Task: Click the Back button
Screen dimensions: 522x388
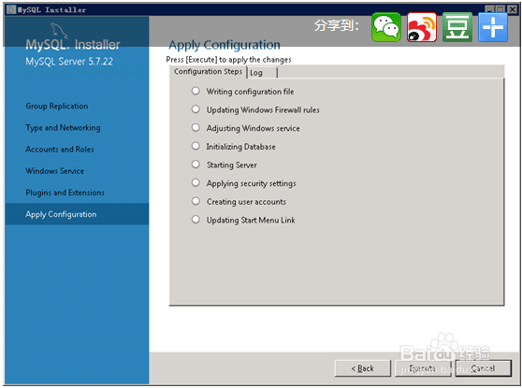Action: click(x=363, y=368)
